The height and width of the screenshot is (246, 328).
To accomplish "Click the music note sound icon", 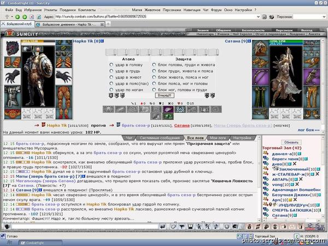I will [216, 226].
